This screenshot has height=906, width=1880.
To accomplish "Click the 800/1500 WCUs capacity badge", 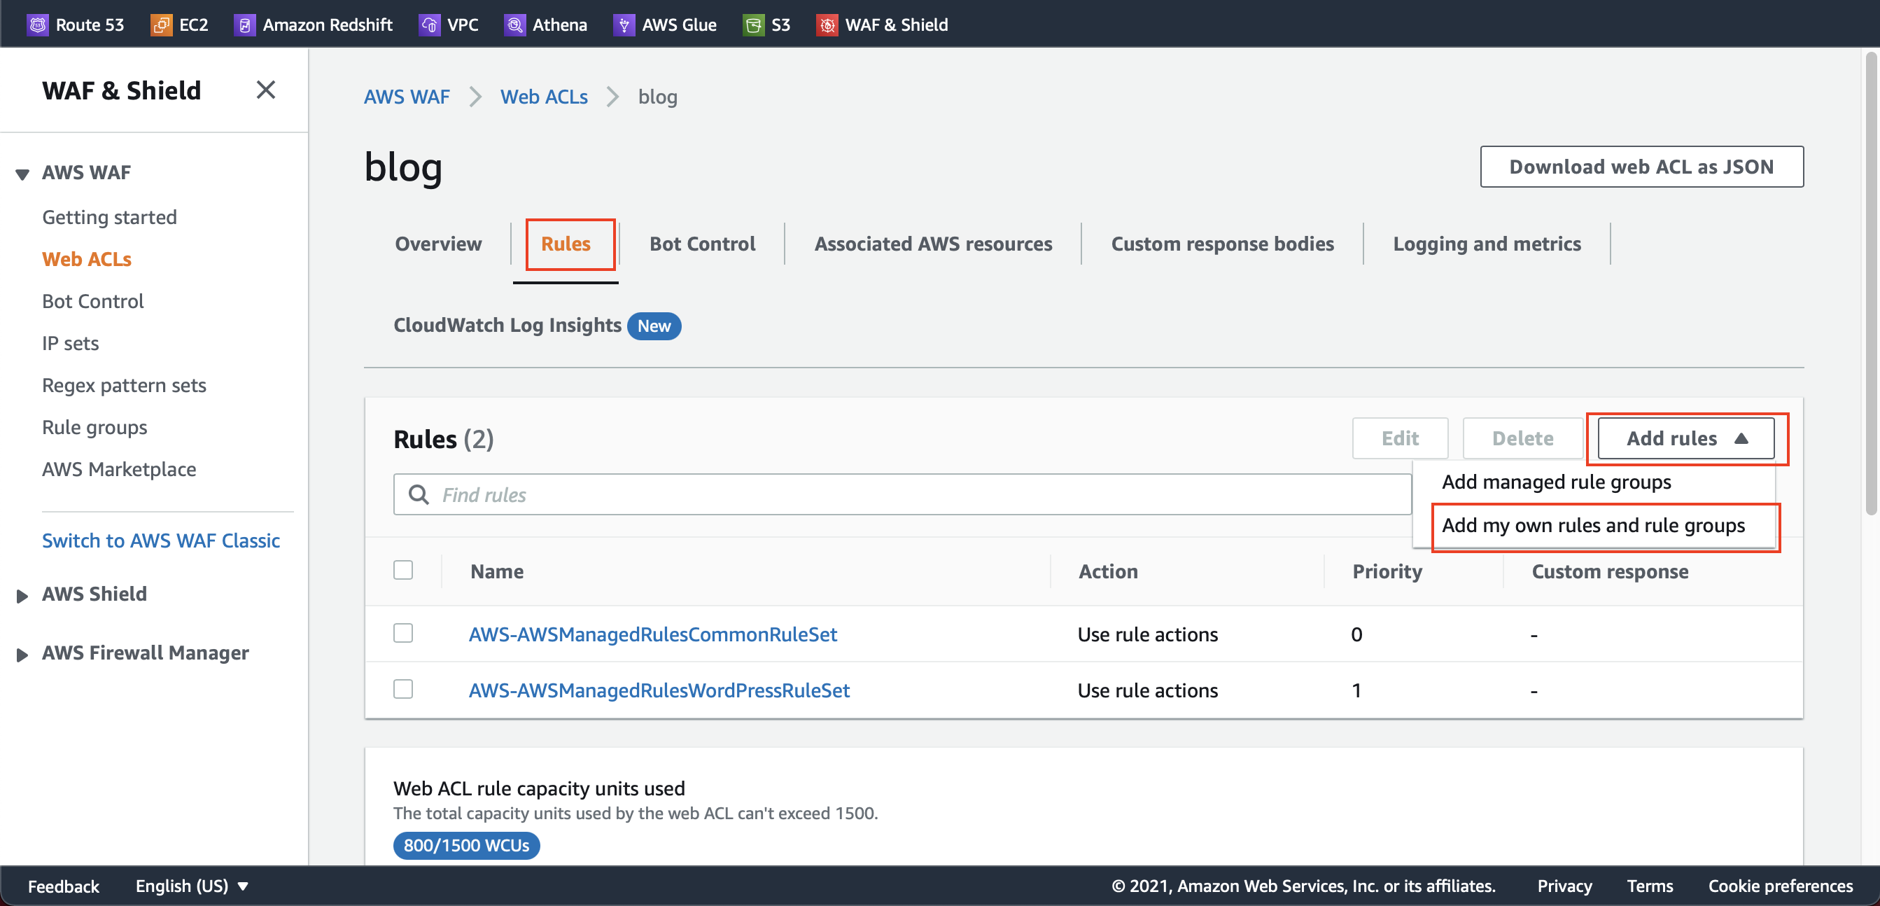I will [x=466, y=844].
